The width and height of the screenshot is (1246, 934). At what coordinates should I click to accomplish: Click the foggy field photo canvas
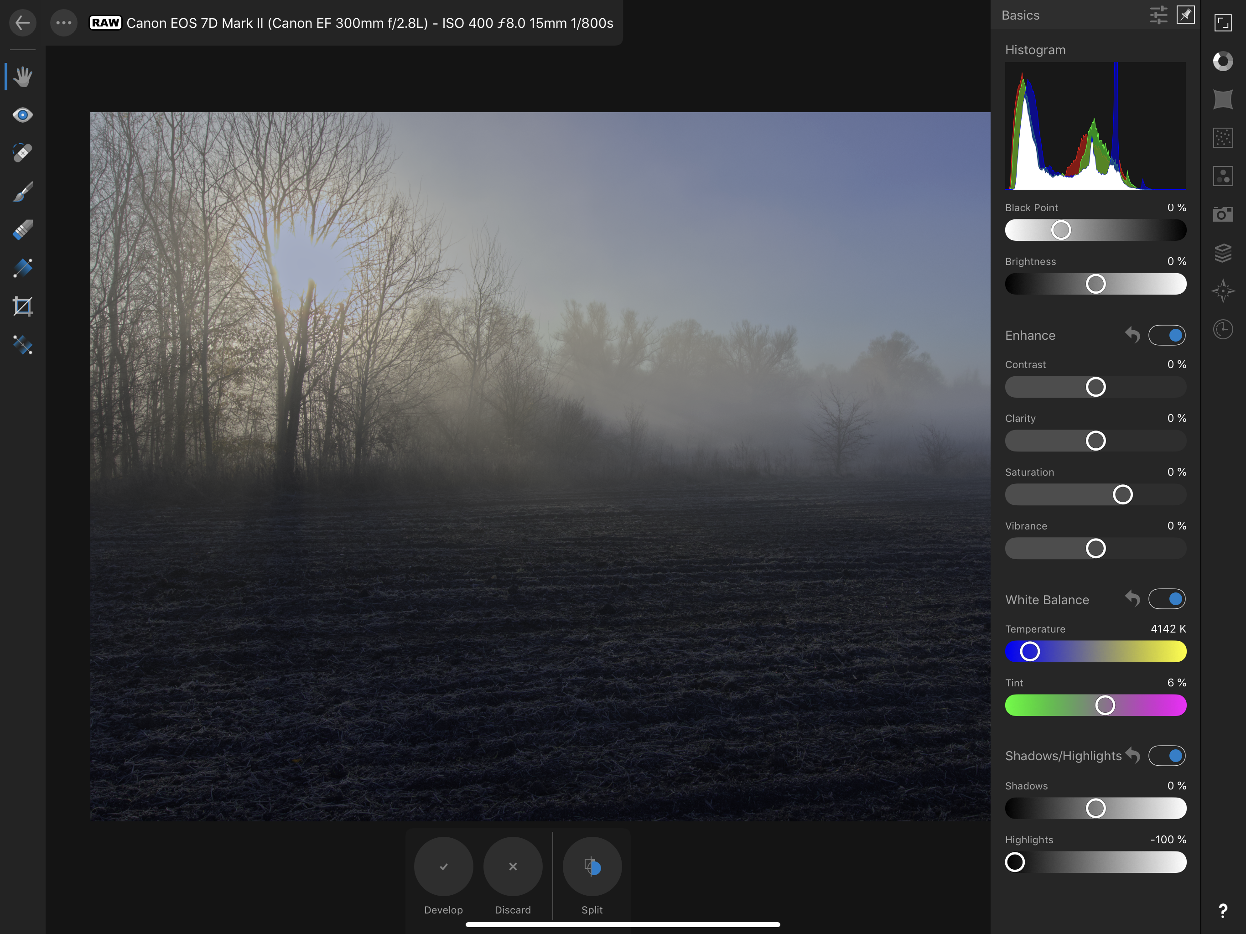coord(540,467)
